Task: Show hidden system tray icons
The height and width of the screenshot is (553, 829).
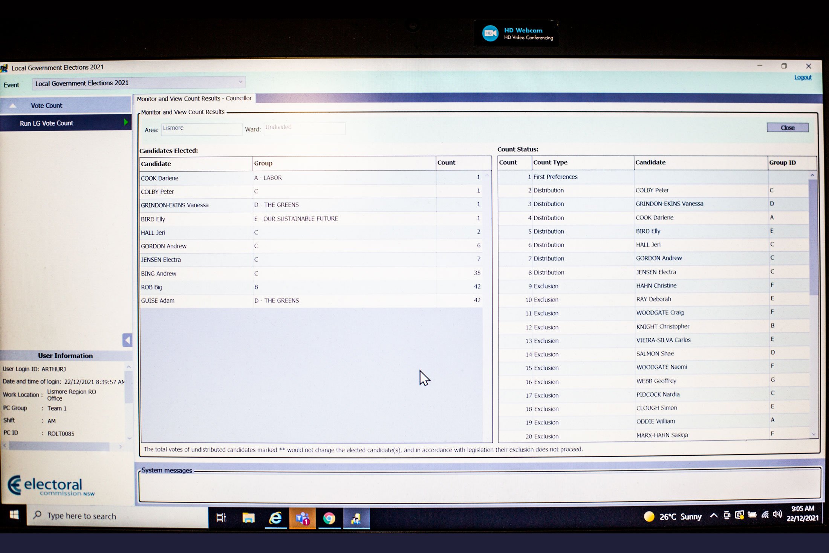Action: point(714,515)
